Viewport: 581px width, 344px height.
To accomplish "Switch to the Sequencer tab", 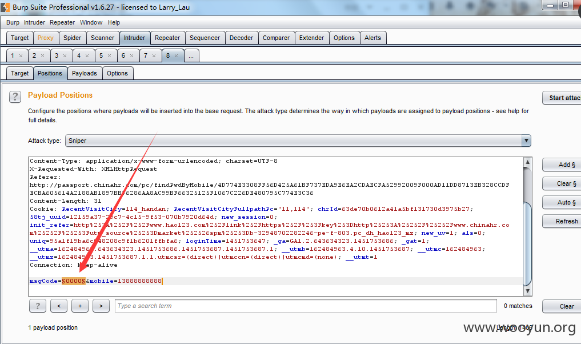I will pyautogui.click(x=205, y=38).
